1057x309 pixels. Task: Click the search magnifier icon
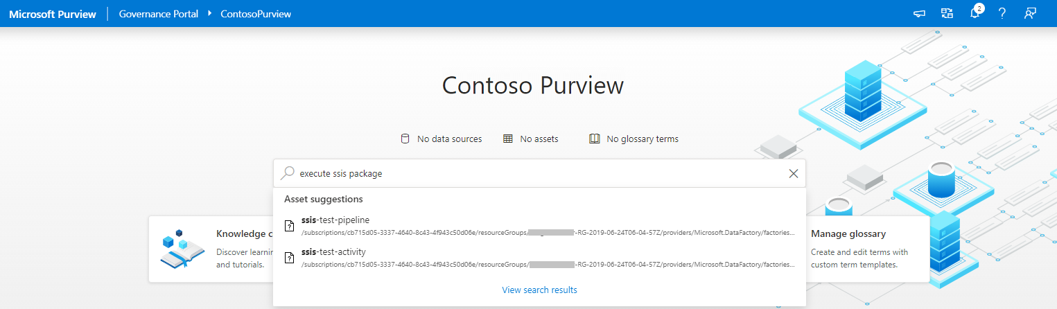coord(287,173)
